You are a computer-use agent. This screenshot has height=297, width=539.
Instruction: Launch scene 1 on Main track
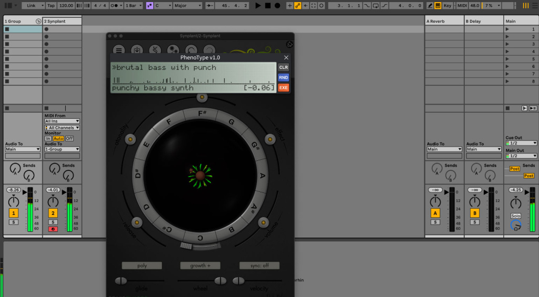507,29
